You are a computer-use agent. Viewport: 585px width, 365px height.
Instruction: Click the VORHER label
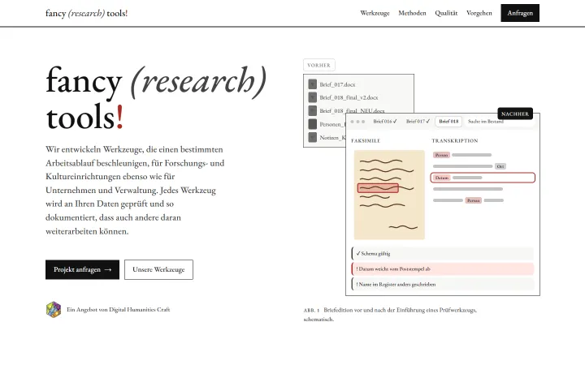(319, 65)
